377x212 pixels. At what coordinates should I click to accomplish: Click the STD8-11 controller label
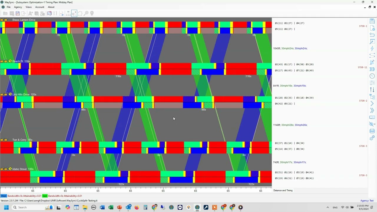tap(362, 67)
